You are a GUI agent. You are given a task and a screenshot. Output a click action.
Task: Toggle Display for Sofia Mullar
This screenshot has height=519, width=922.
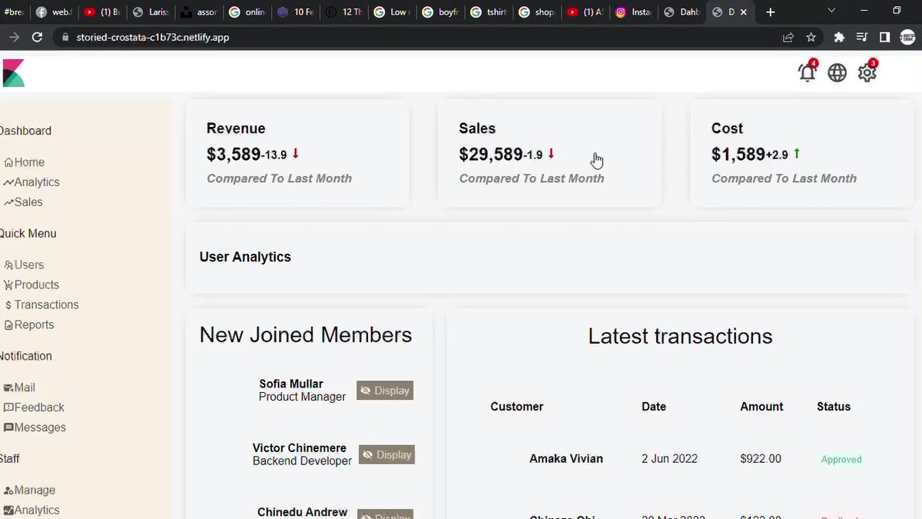[385, 391]
